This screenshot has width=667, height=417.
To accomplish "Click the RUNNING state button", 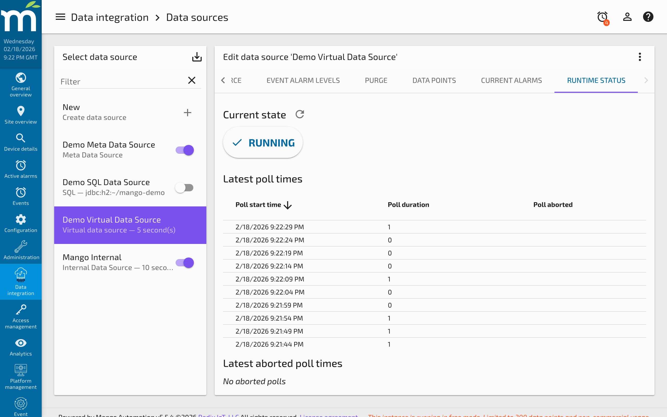I will [x=262, y=143].
